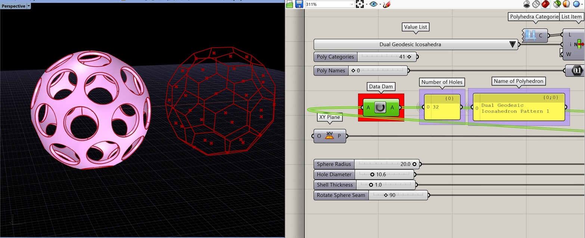Preview only selected objects
585x238 pixels.
coord(557,4)
